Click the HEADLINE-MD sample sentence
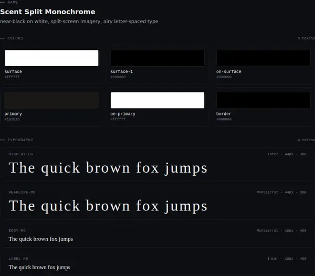The height and width of the screenshot is (276, 315). (x=108, y=206)
